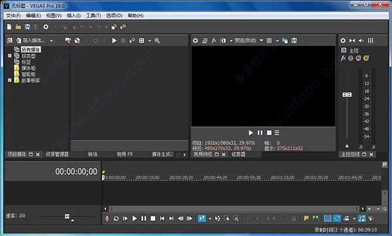The width and height of the screenshot is (392, 236).
Task: Open the dropdown arrow next to Project Media views
Action: tap(150, 41)
